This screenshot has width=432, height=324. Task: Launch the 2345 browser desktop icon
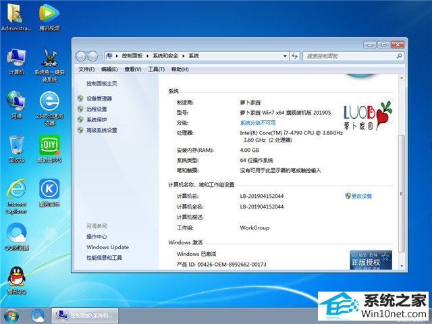click(49, 109)
